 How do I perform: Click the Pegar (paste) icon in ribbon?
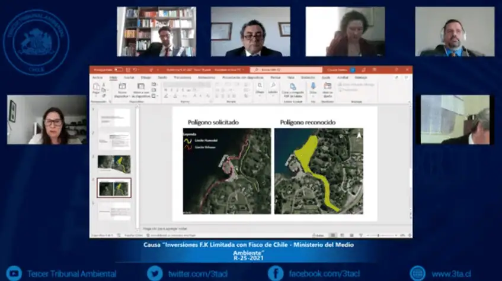[x=96, y=86]
